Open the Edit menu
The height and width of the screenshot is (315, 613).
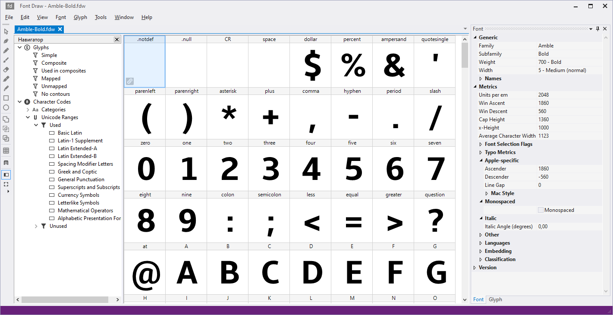[x=25, y=17]
